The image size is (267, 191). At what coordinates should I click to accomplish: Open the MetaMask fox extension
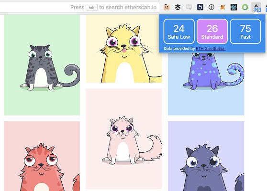pos(222,7)
